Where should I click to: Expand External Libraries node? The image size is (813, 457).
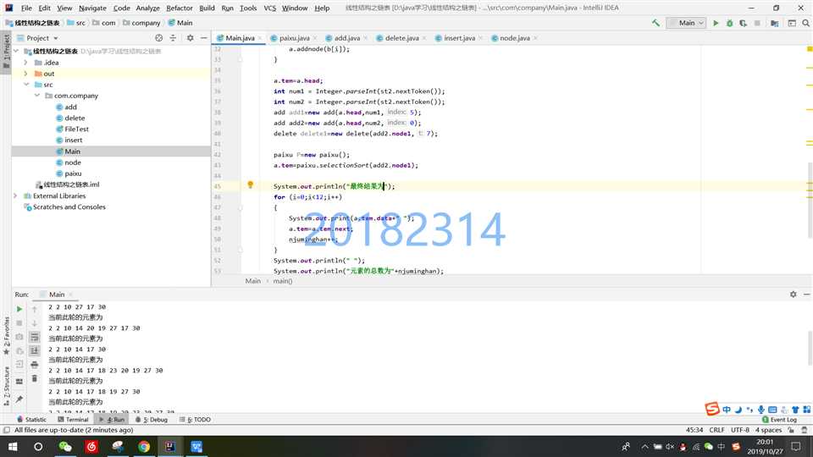point(15,195)
